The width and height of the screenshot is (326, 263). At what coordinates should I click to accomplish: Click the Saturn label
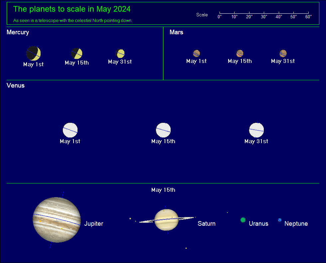[207, 224]
